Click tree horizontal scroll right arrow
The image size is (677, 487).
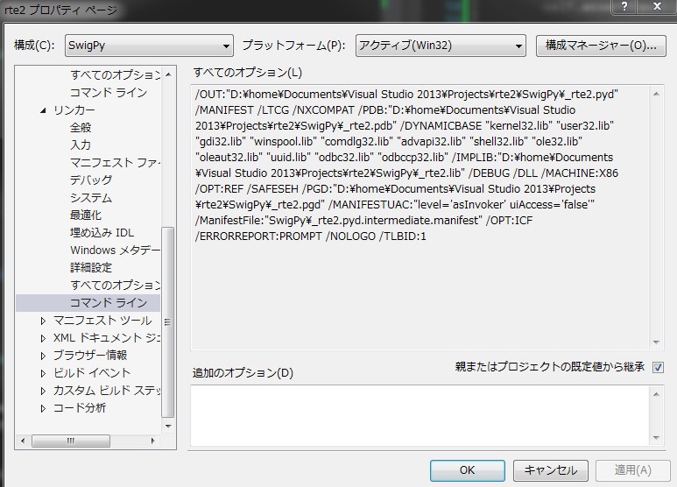pyautogui.click(x=152, y=441)
